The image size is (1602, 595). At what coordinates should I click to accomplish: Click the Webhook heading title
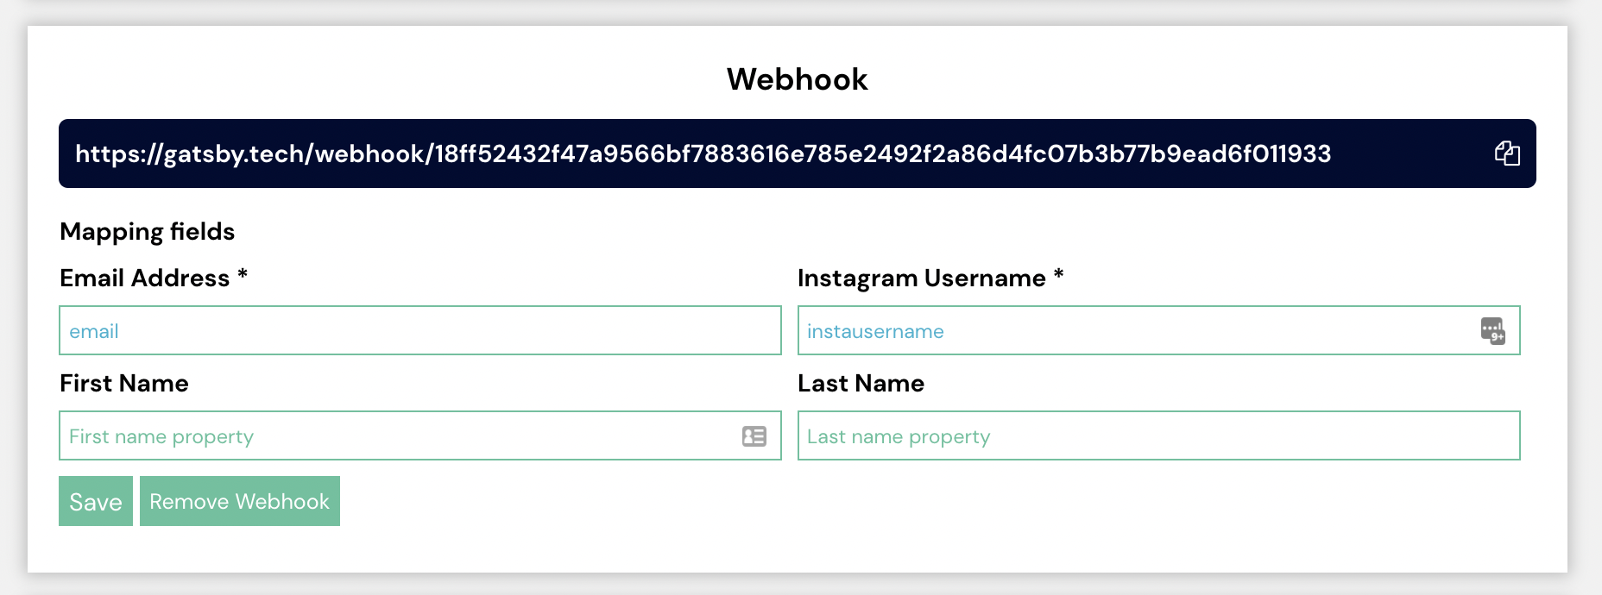point(797,79)
